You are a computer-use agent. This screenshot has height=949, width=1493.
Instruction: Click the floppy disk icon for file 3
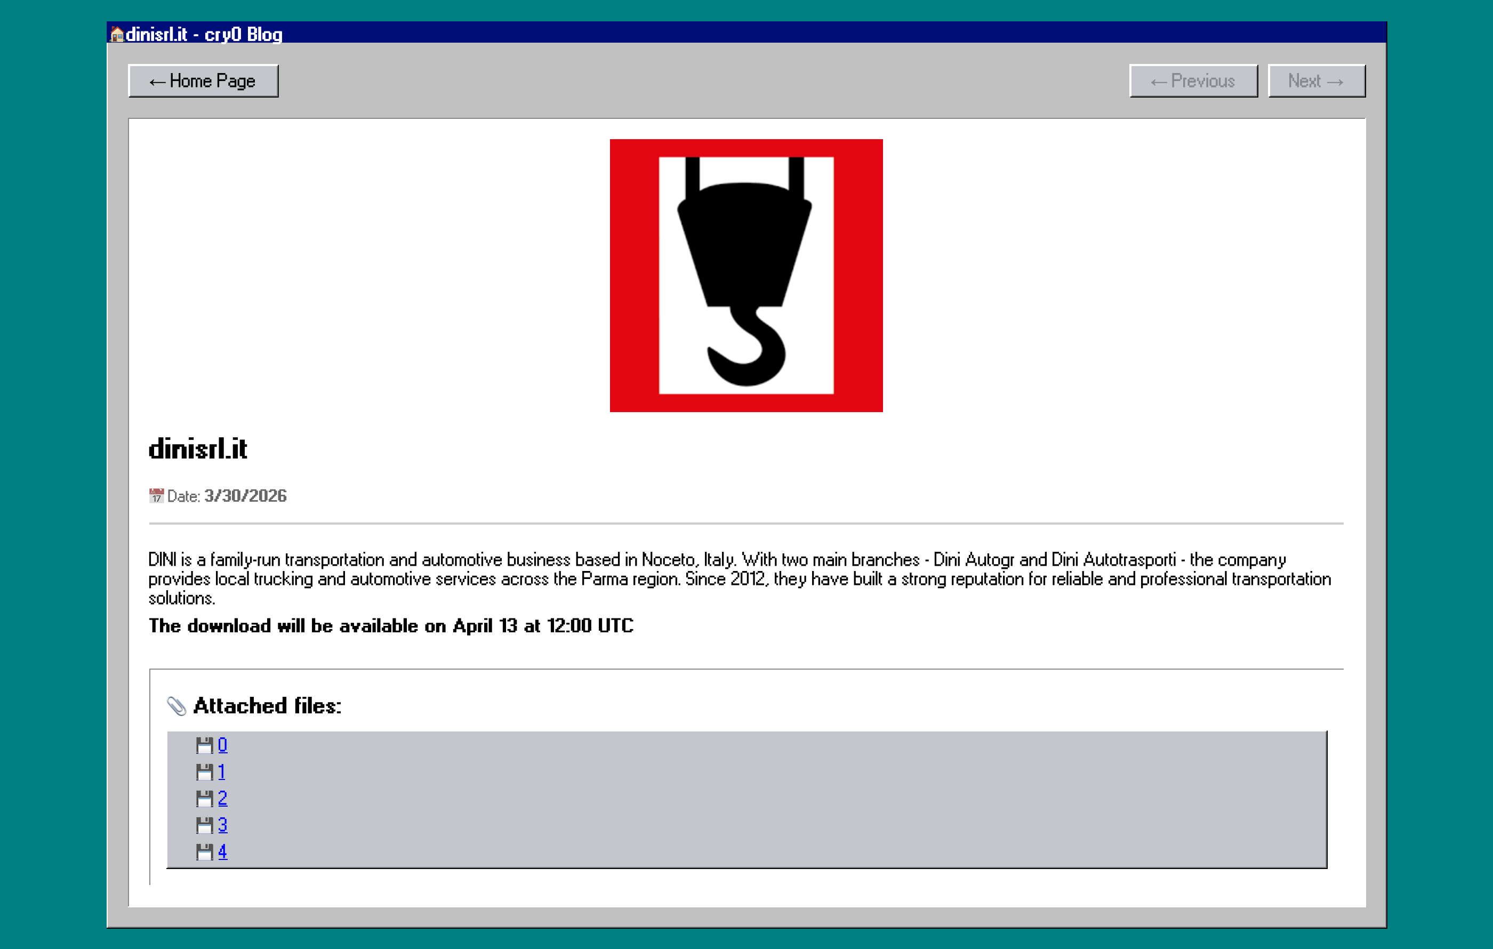click(x=204, y=825)
